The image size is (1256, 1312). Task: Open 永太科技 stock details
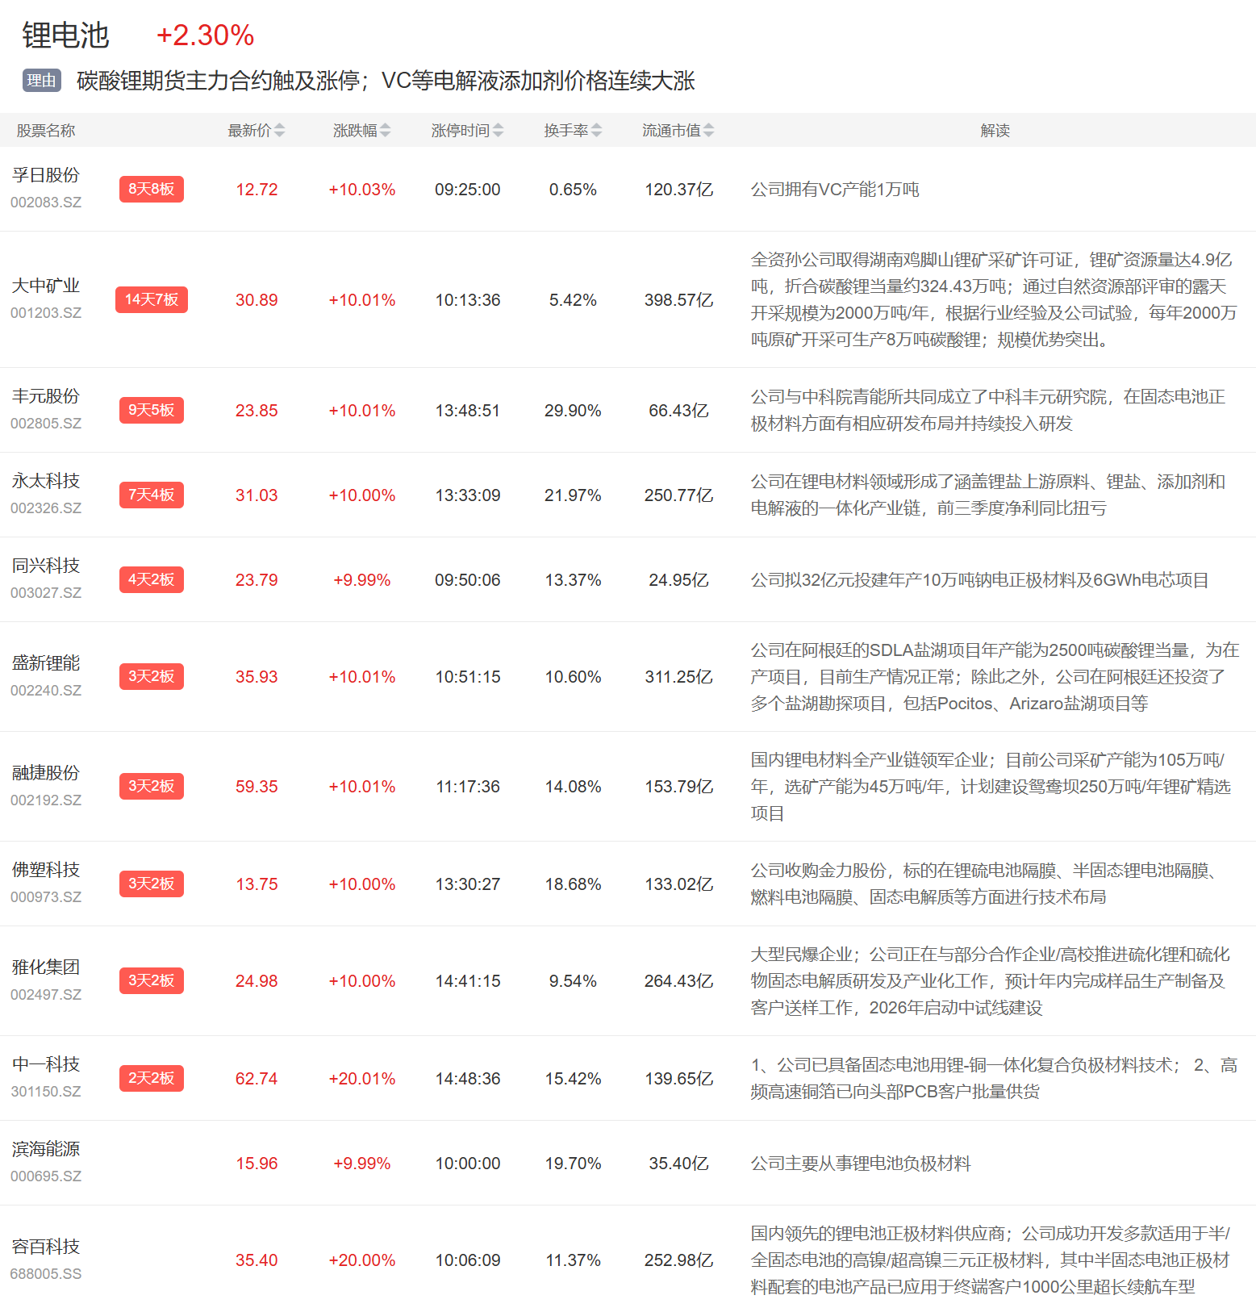46,481
